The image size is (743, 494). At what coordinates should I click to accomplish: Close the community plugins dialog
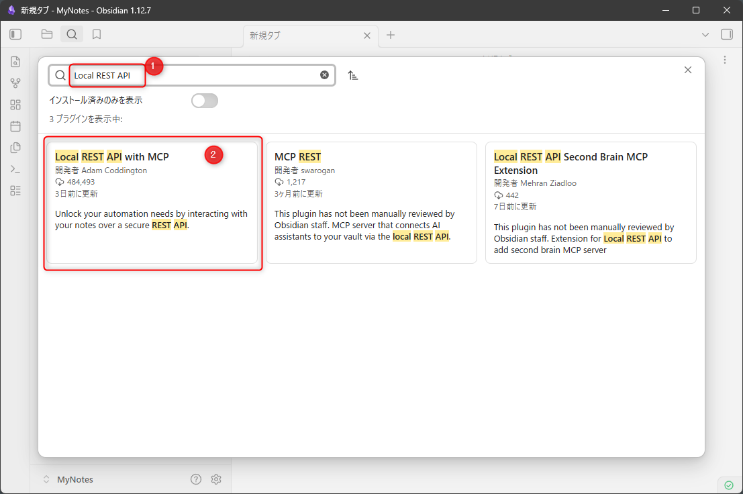(x=688, y=70)
